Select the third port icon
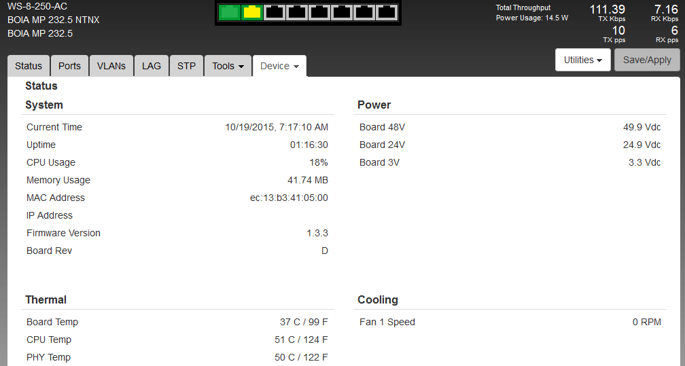This screenshot has width=685, height=366. pos(275,12)
